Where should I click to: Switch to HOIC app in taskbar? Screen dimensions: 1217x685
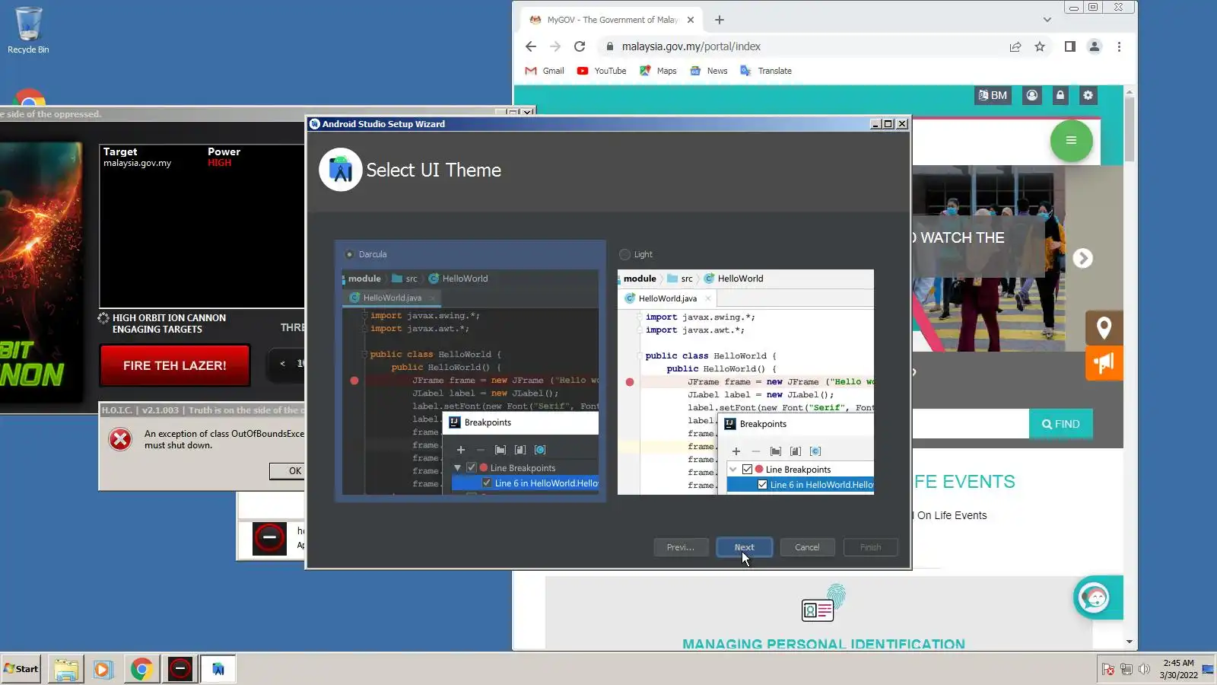(180, 669)
